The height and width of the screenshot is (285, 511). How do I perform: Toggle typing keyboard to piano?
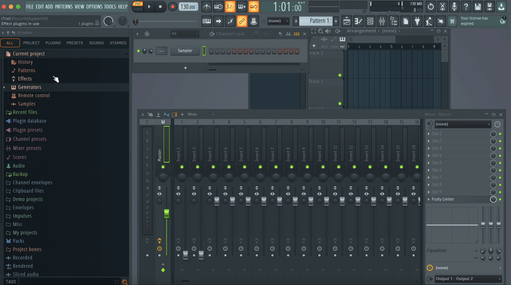(x=206, y=21)
